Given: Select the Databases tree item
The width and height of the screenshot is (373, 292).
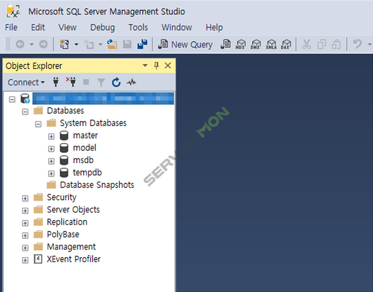Looking at the screenshot, I should 65,111.
